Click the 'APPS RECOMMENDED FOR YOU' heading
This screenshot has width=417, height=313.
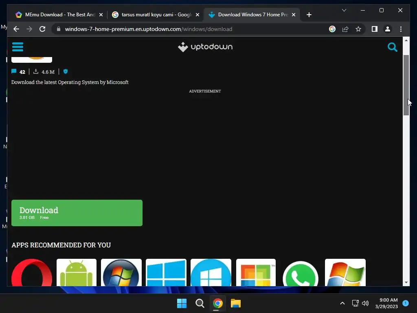[61, 245]
